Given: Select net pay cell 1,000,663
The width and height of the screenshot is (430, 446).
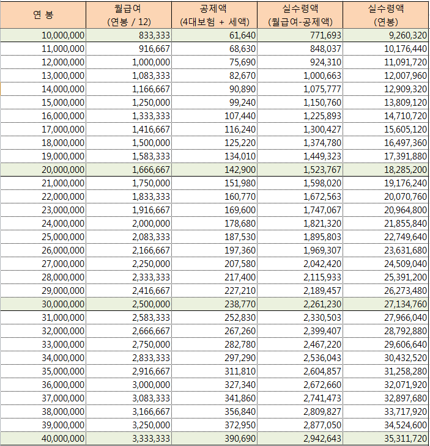Looking at the screenshot, I should tap(300, 76).
